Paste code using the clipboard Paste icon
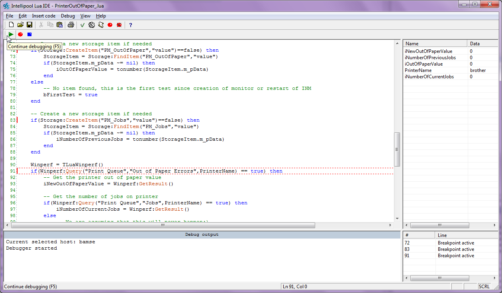The width and height of the screenshot is (502, 293). point(59,25)
